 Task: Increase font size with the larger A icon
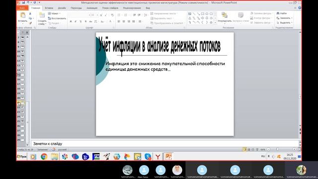101,15
